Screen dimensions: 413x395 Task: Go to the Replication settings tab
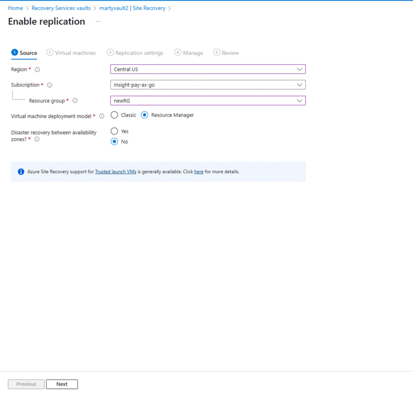135,53
